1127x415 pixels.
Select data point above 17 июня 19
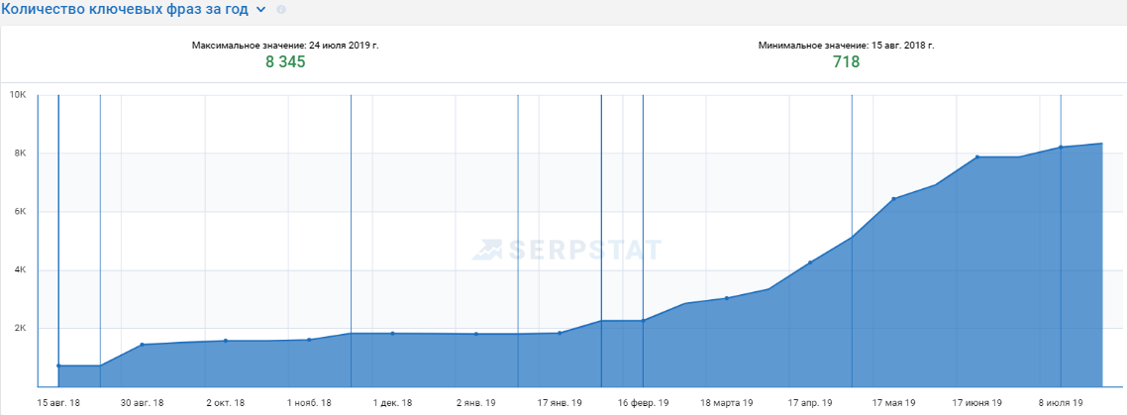tap(976, 156)
